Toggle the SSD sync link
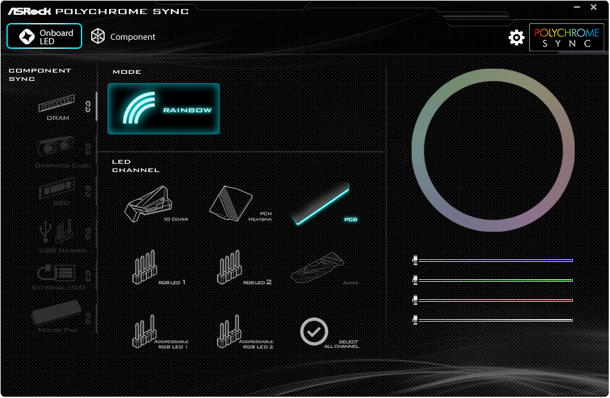This screenshot has height=398, width=610. pyautogui.click(x=89, y=191)
